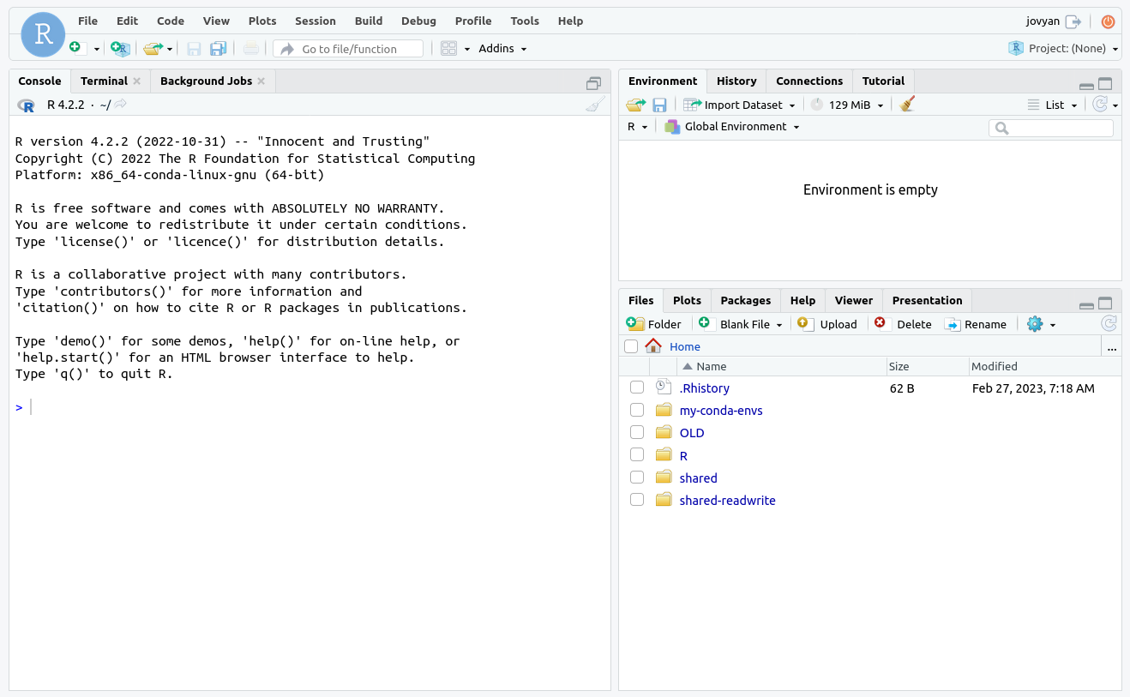This screenshot has width=1130, height=697.
Task: Open the my-conda-envs folder
Action: (x=721, y=410)
